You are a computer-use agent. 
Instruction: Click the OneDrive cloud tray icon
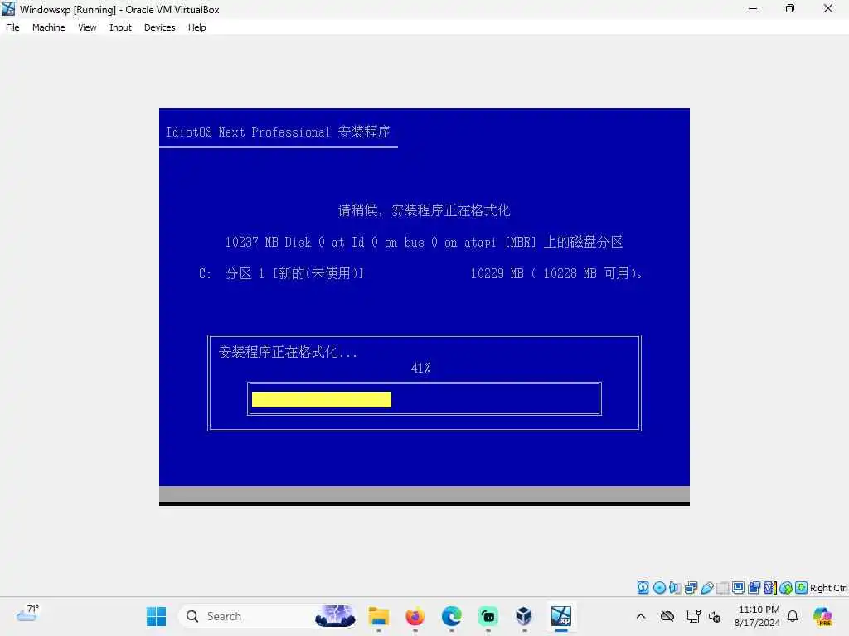[667, 616]
